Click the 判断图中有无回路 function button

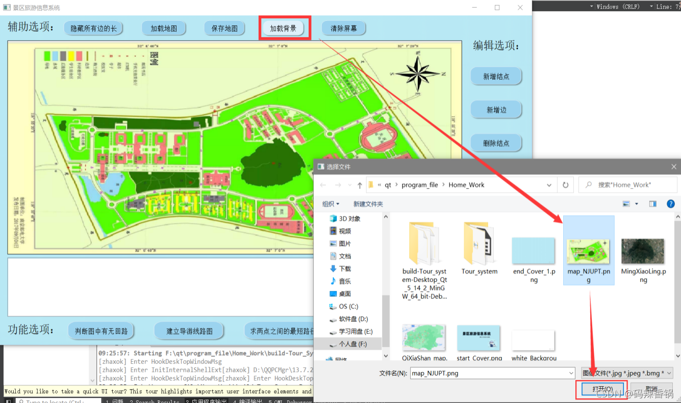pos(101,331)
